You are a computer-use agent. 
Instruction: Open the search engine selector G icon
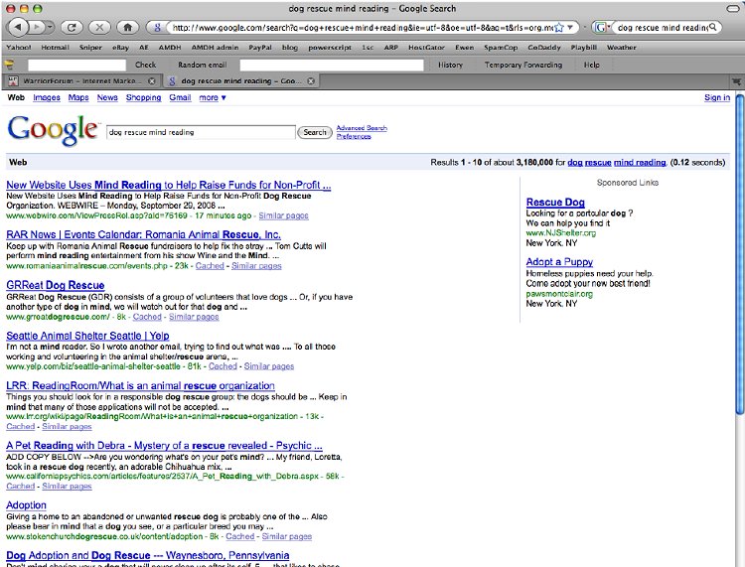[x=602, y=28]
